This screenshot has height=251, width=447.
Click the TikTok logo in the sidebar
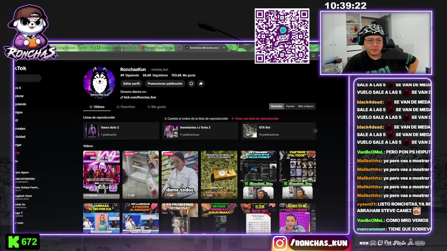20,68
